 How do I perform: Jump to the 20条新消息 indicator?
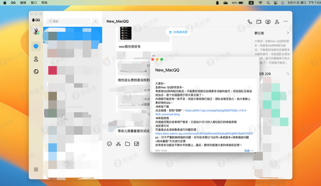(x=178, y=32)
